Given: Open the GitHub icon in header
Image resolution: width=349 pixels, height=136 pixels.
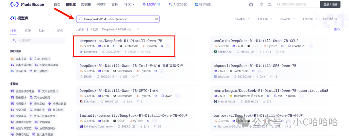Looking at the screenshot, I should point(251,5).
